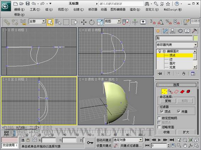Open the 视图 reference coordinate dropdown

pyautogui.click(x=113, y=21)
